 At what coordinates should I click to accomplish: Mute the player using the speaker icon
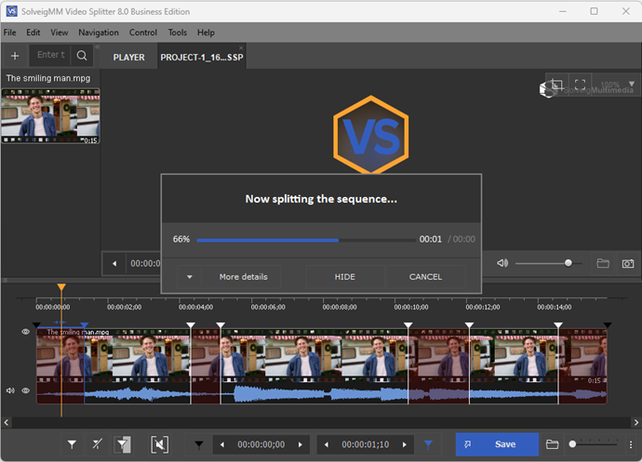(502, 263)
